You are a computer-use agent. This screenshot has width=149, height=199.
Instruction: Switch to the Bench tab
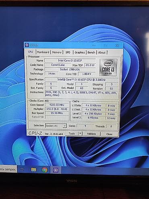91,52
